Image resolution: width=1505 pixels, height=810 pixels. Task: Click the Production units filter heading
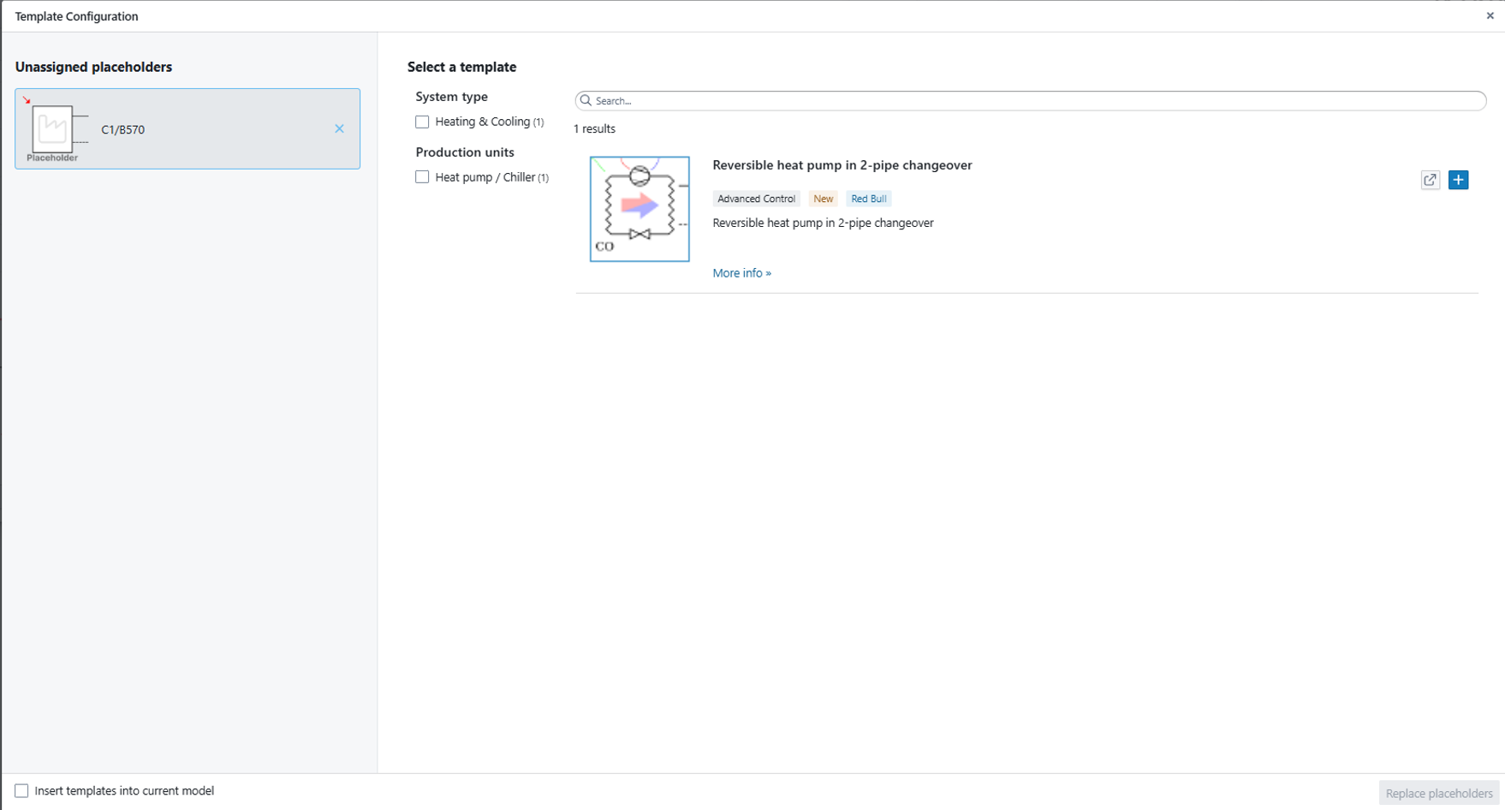tap(465, 152)
